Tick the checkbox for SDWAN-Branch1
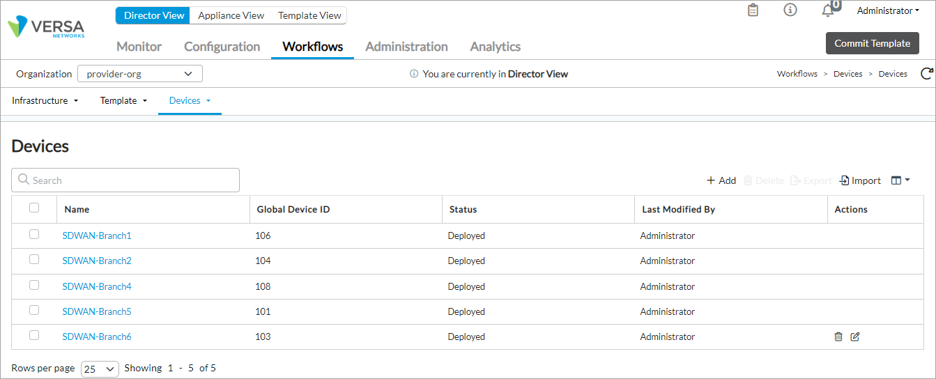The image size is (936, 379). (34, 235)
